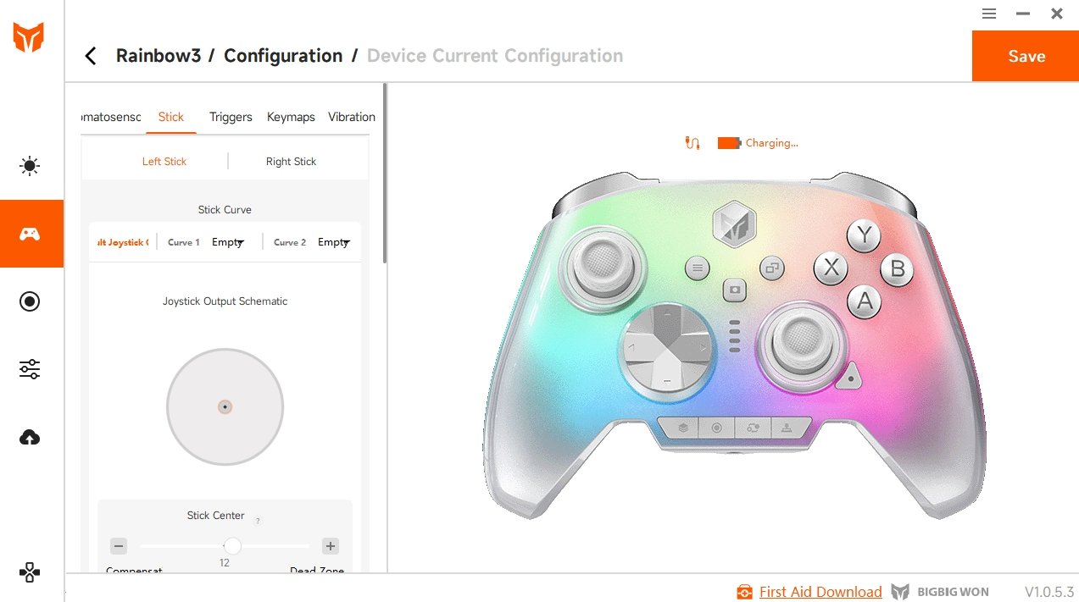Switch to the Left Stick view
1079x602 pixels.
click(164, 162)
